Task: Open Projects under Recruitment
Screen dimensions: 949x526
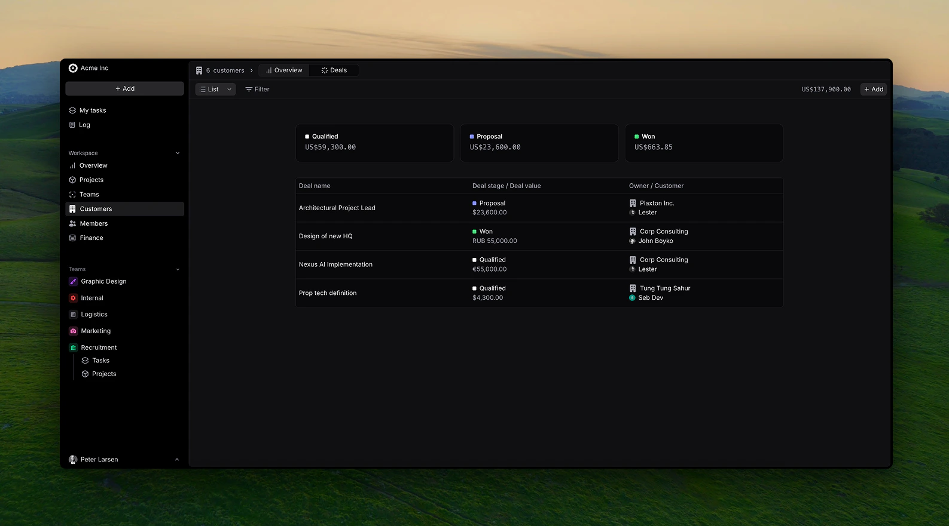Action: [x=104, y=374]
